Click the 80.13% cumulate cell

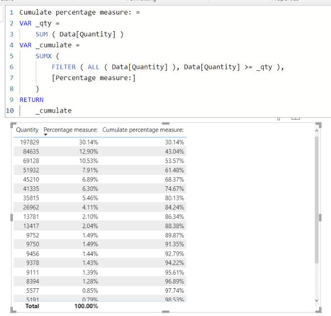[x=174, y=198]
